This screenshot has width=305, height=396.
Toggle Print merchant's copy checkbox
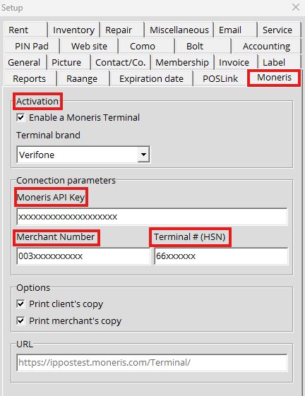pos(20,320)
